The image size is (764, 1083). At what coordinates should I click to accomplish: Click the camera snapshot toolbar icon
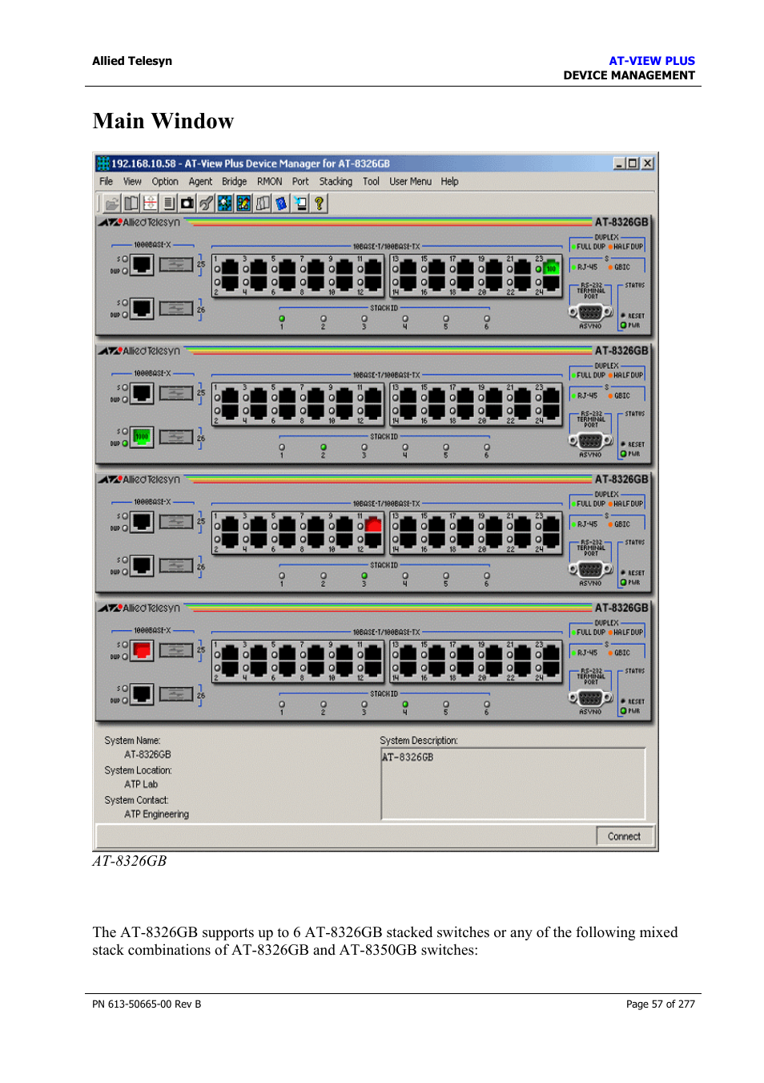tap(187, 204)
